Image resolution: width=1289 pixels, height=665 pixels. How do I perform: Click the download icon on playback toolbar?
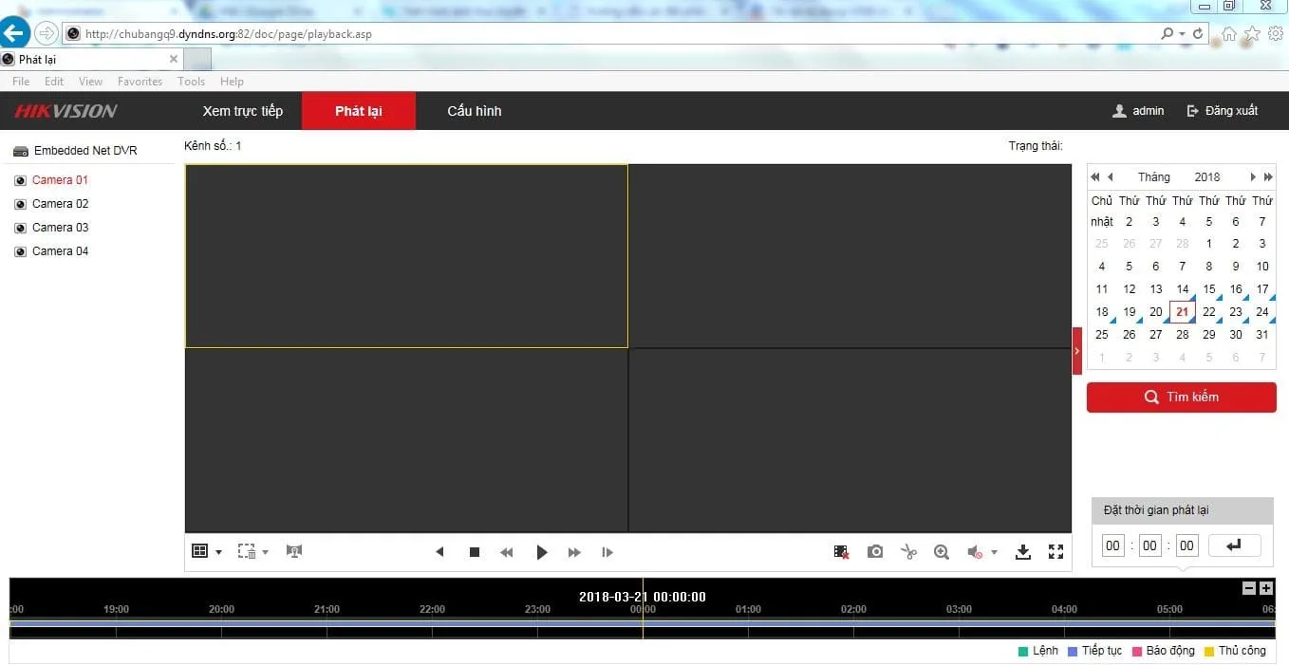coord(1023,551)
